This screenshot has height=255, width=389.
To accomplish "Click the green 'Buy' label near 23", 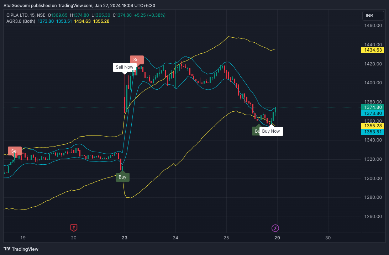I will point(122,177).
